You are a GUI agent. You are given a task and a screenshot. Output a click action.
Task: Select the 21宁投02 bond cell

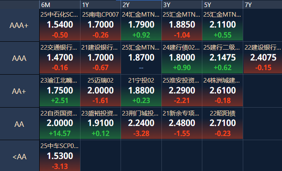click(x=141, y=91)
